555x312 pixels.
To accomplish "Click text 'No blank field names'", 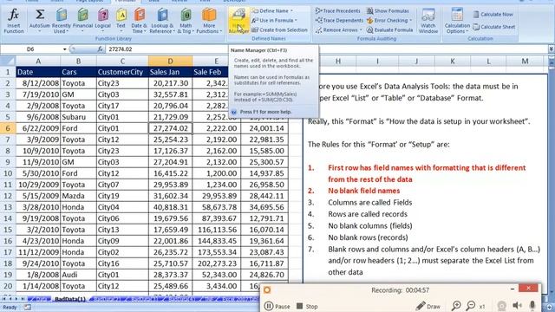I will 363,191.
